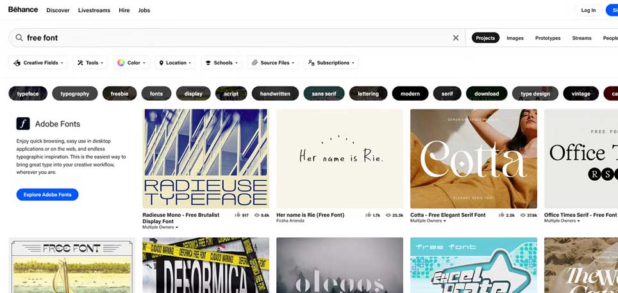Click the Log In button

tap(589, 10)
